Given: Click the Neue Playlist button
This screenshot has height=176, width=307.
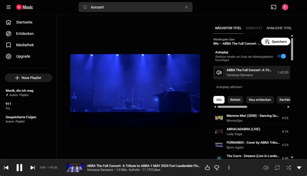Looking at the screenshot, I should pos(28,78).
